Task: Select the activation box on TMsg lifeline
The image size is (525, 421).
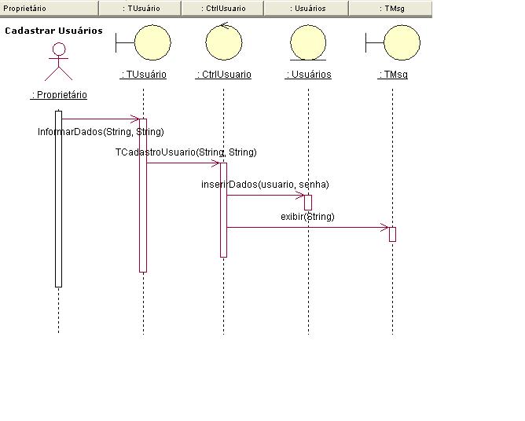Action: (x=392, y=234)
